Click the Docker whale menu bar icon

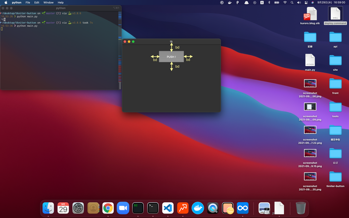point(230,3)
